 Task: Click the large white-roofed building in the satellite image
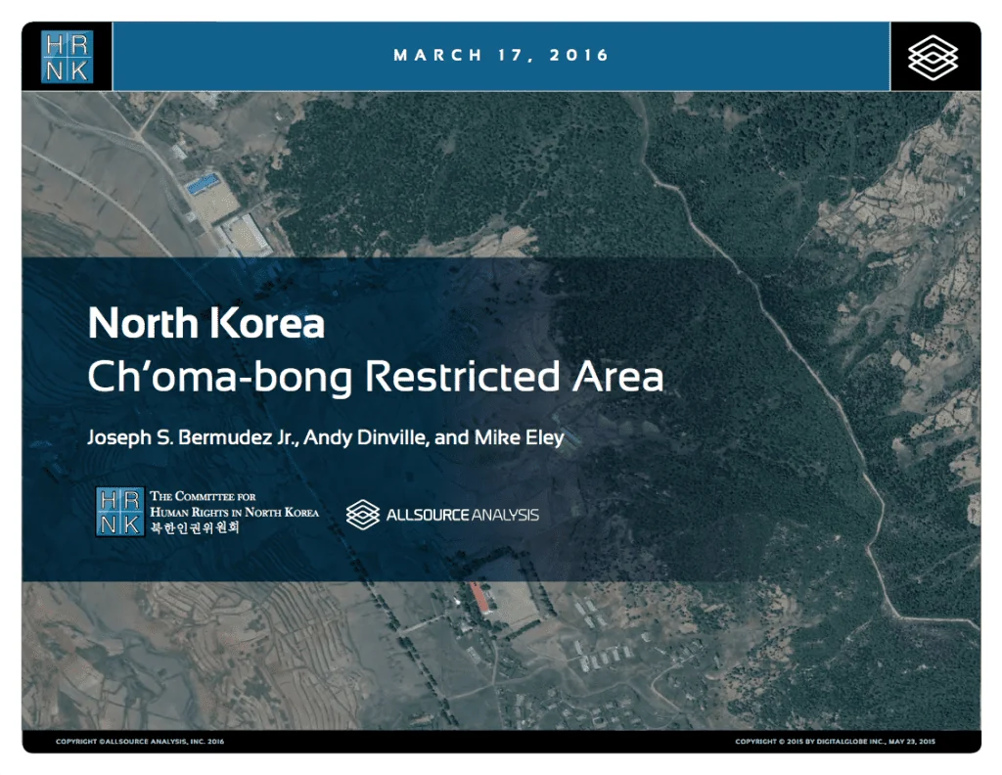point(246,234)
